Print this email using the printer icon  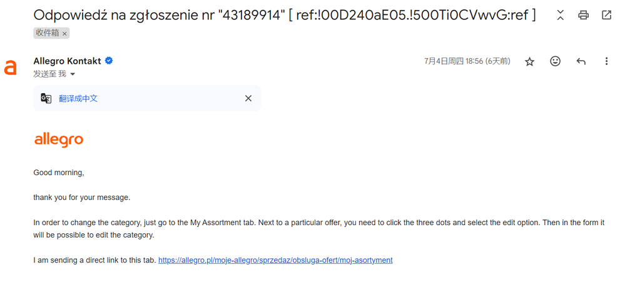coord(583,16)
